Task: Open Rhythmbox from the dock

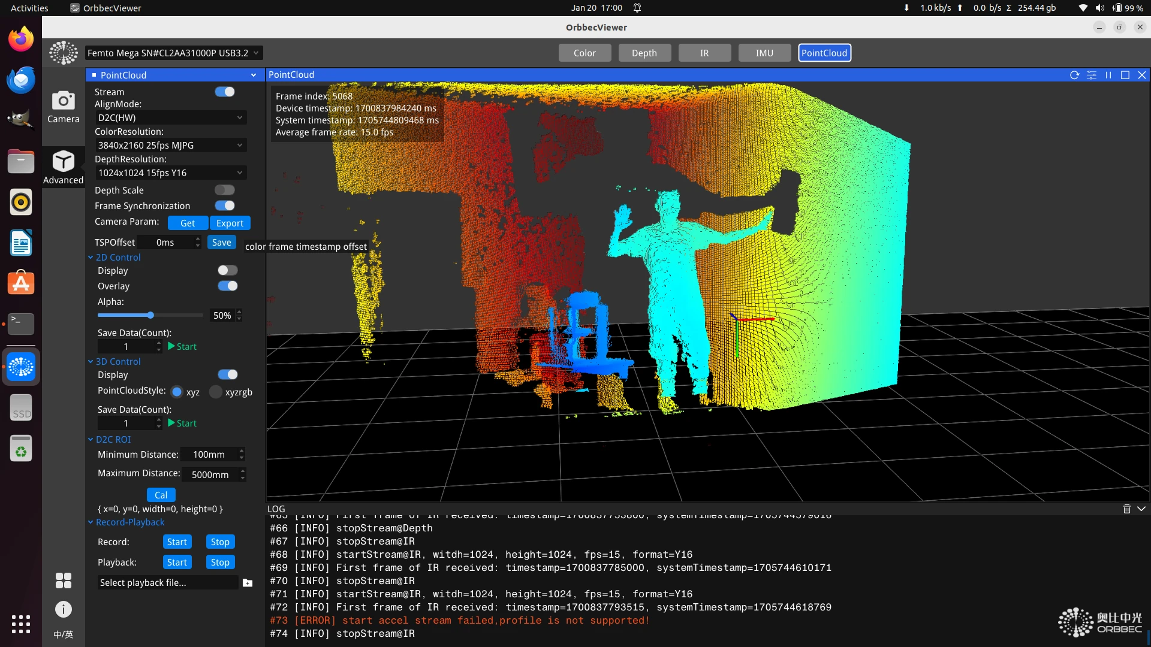Action: coord(21,202)
